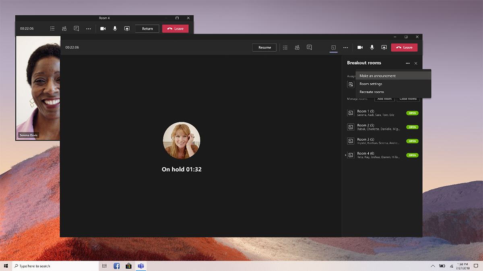
Task: Click Return in the Room 4 window
Action: pyautogui.click(x=147, y=29)
